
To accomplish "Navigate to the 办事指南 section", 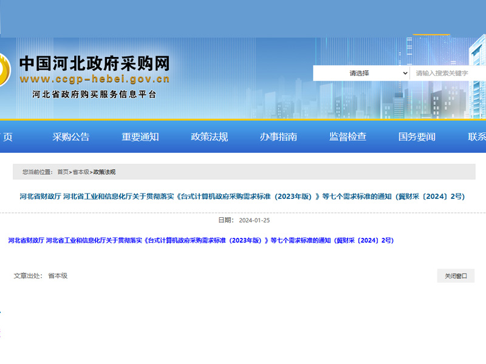I will tap(278, 136).
